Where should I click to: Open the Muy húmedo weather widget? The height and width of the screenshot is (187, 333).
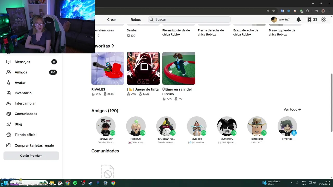coord(271,183)
